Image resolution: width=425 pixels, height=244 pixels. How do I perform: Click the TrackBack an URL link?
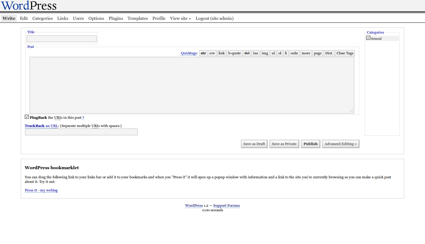(x=41, y=126)
